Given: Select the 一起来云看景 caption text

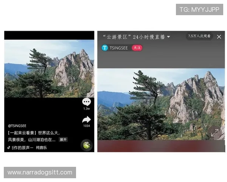Looking at the screenshot, I should [34, 133].
